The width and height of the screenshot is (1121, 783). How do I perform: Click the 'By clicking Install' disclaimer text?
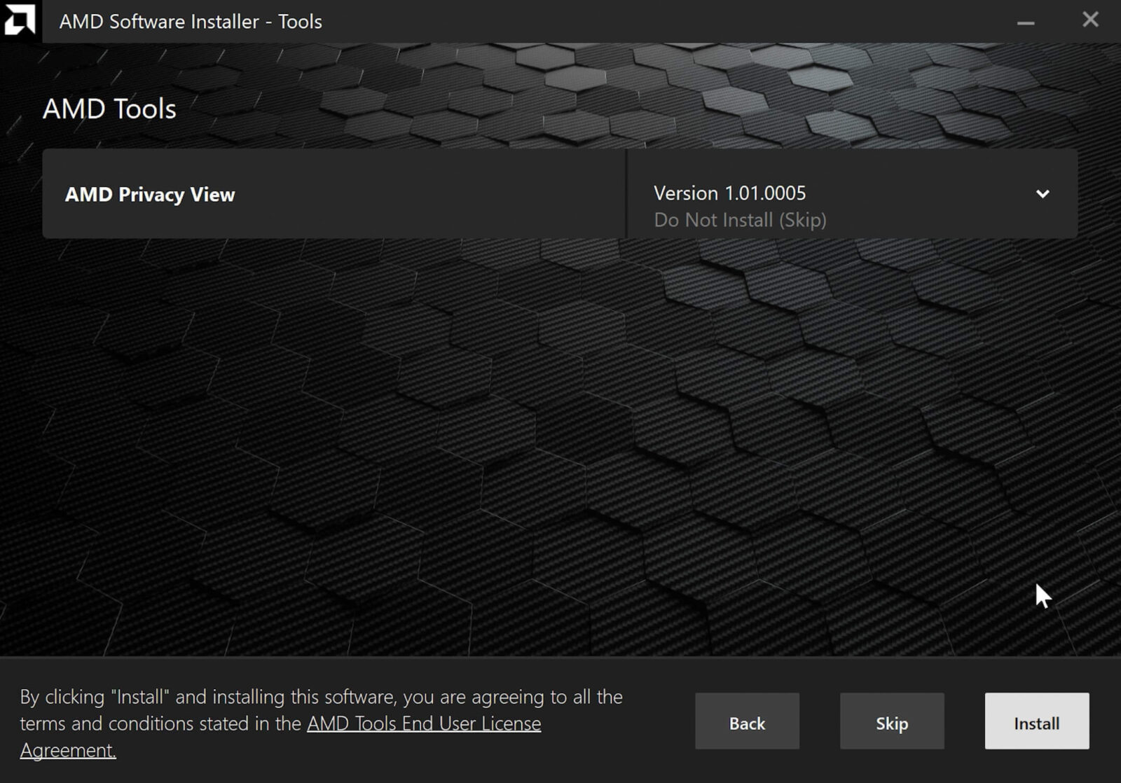[321, 697]
